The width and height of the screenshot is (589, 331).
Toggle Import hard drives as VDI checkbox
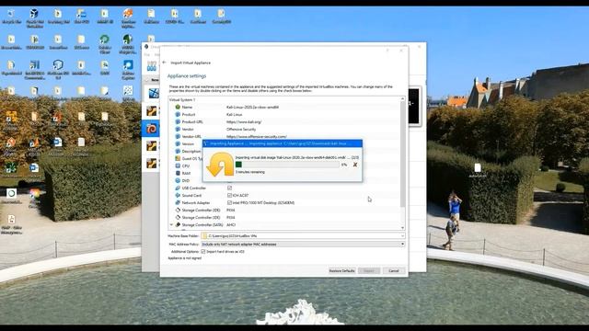[x=203, y=251]
